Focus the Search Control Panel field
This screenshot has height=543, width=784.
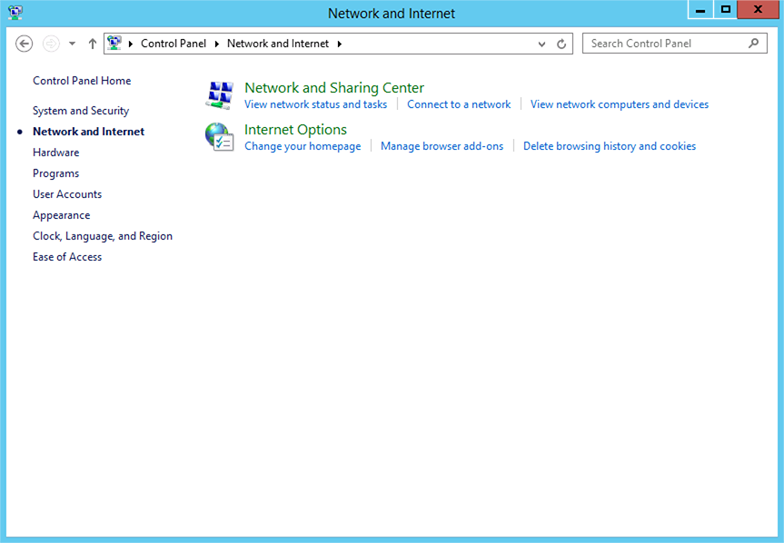(x=666, y=44)
